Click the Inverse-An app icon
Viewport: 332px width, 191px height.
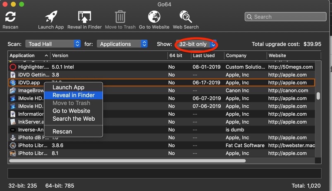(13, 129)
